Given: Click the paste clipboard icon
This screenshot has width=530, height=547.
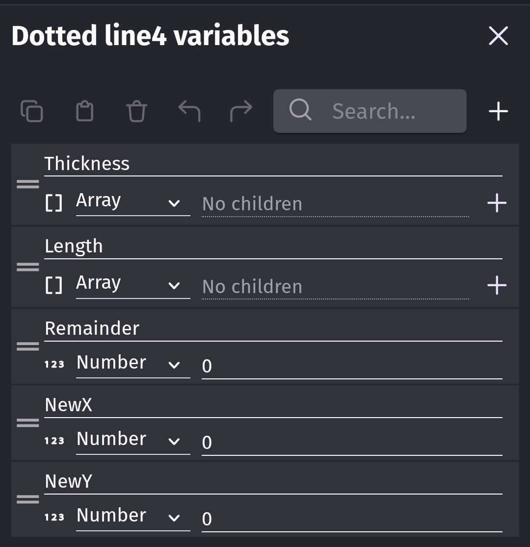Looking at the screenshot, I should pyautogui.click(x=84, y=111).
